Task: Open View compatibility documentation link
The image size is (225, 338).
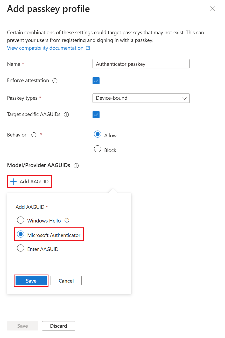Action: tap(45, 48)
